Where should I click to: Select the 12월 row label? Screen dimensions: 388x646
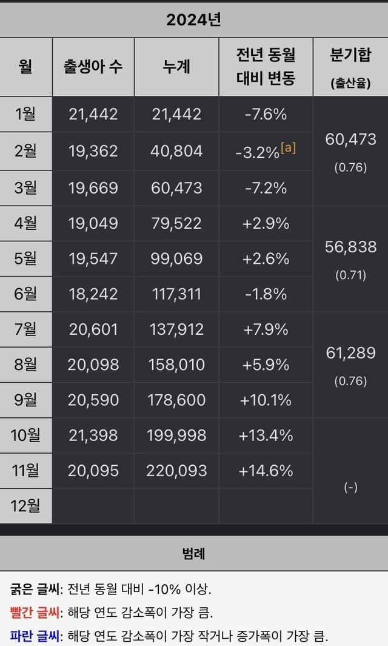pos(26,505)
